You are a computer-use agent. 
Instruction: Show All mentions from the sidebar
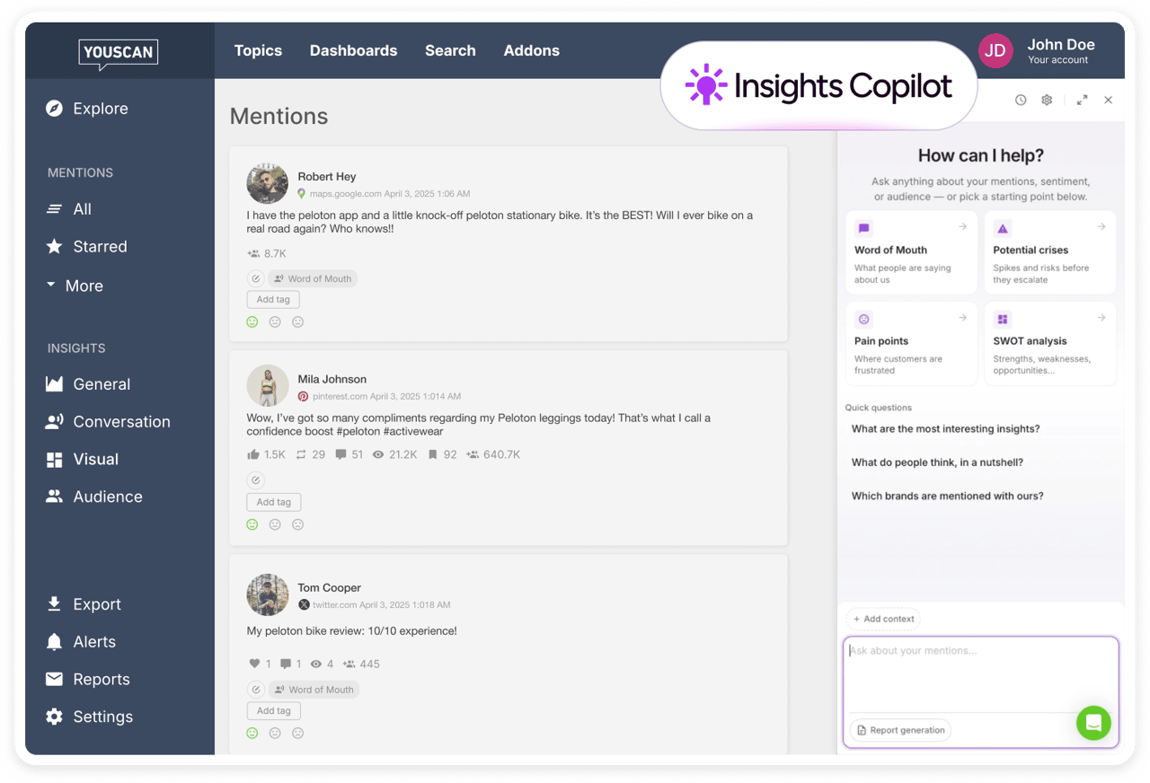tap(69, 209)
